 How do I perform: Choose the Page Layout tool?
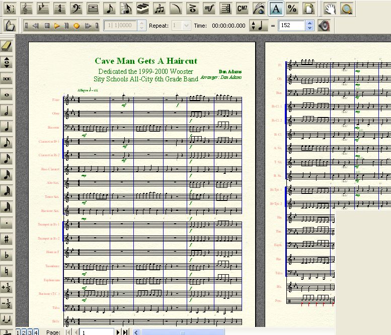click(x=308, y=9)
